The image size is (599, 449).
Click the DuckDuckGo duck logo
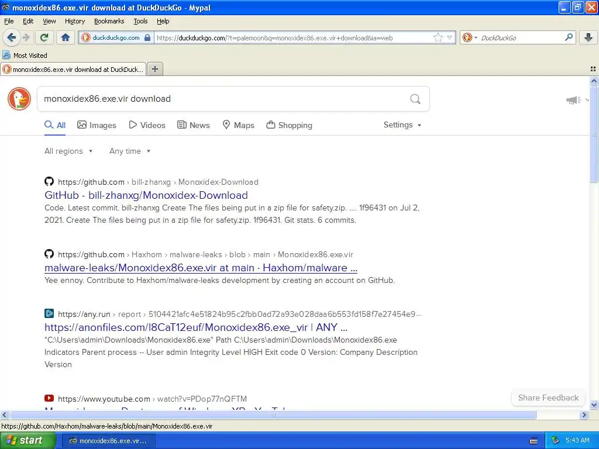19,99
